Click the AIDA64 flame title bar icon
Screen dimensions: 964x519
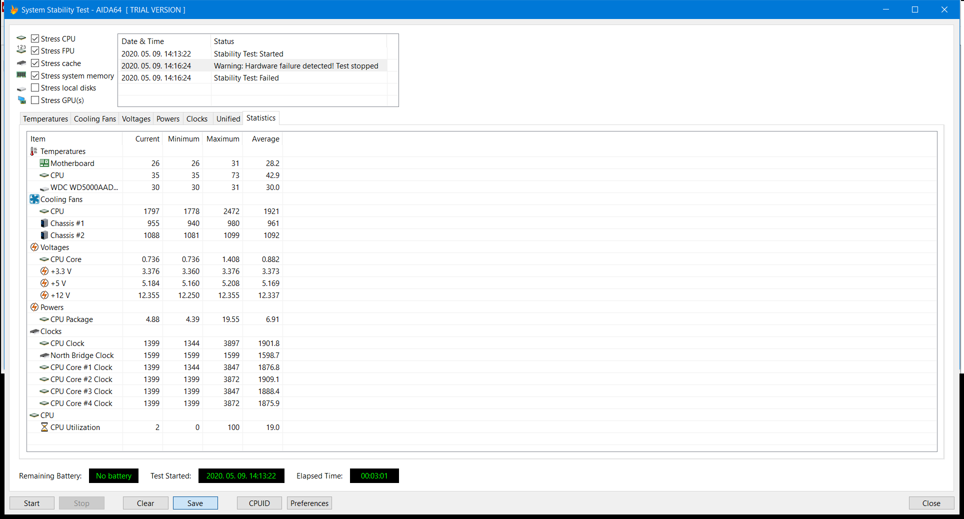pyautogui.click(x=14, y=9)
